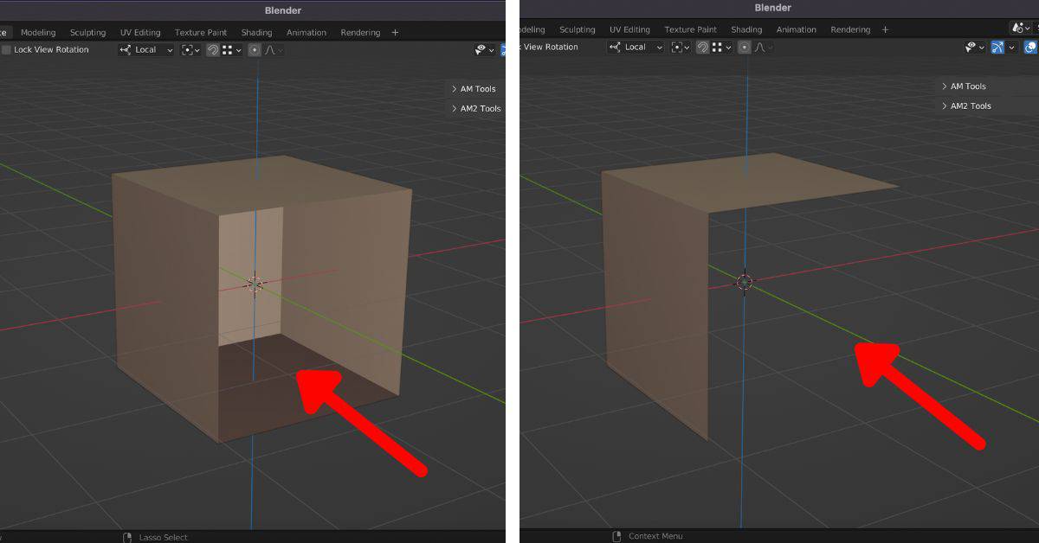This screenshot has height=543, width=1039.
Task: Go to Shading tab in left Blender window
Action: 256,33
